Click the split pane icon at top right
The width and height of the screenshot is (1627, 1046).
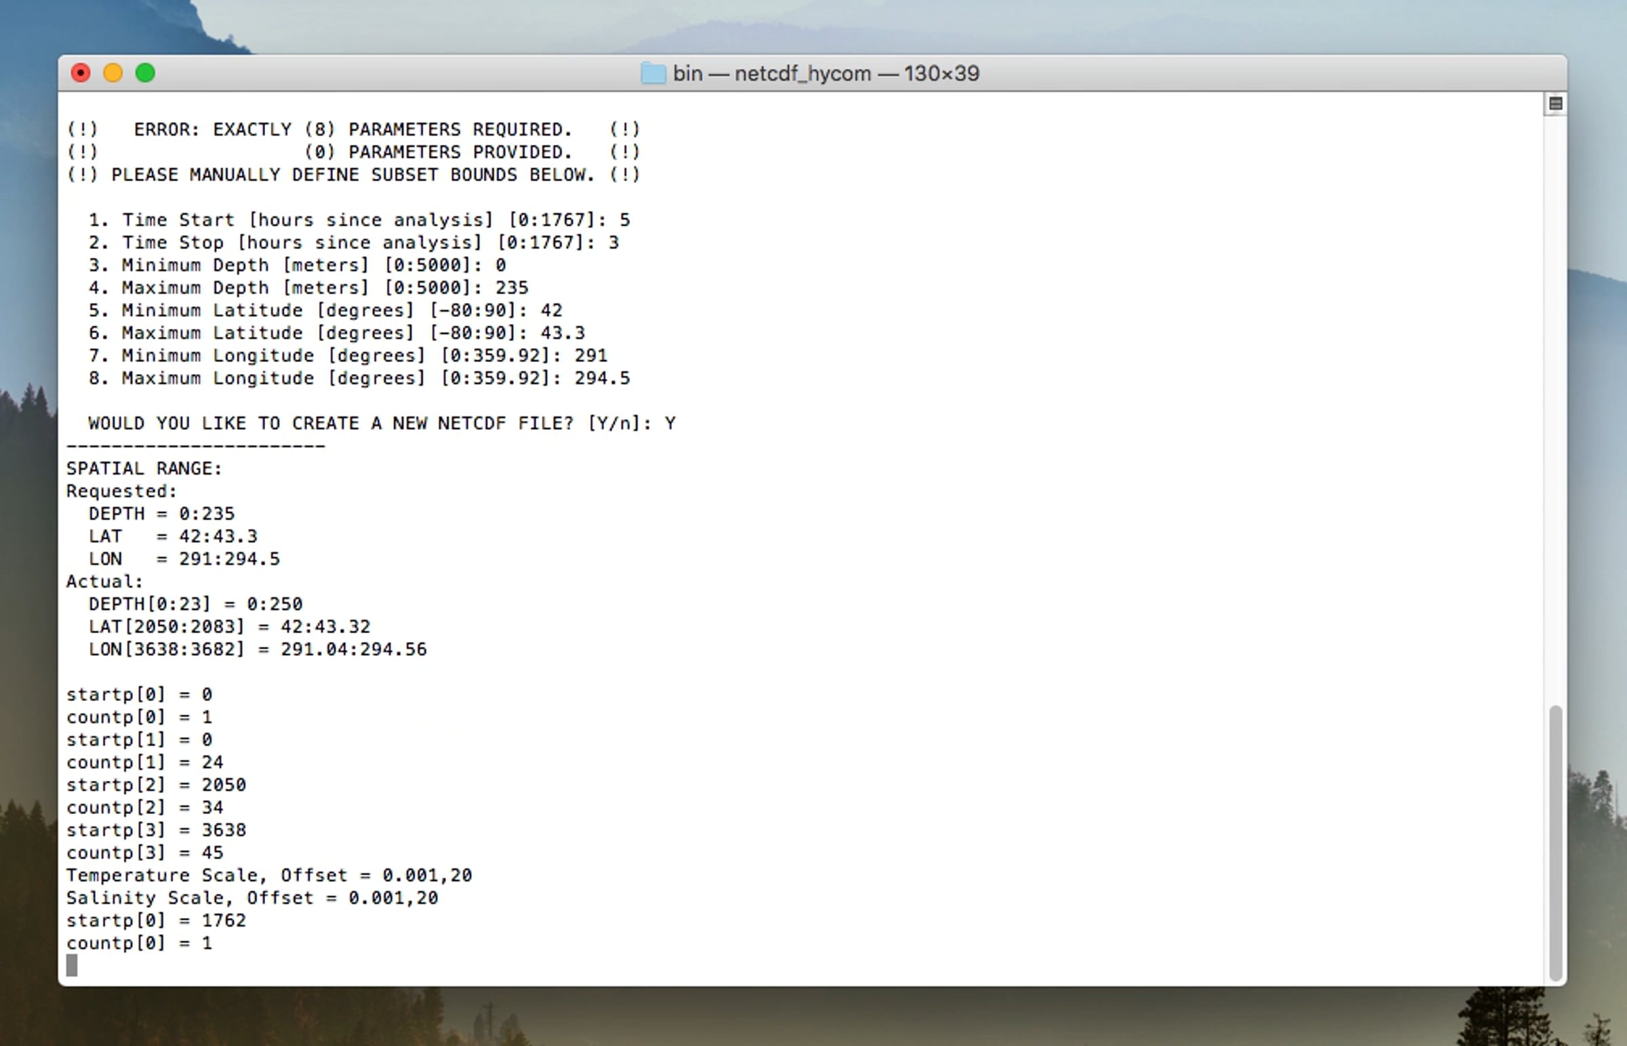[x=1555, y=104]
